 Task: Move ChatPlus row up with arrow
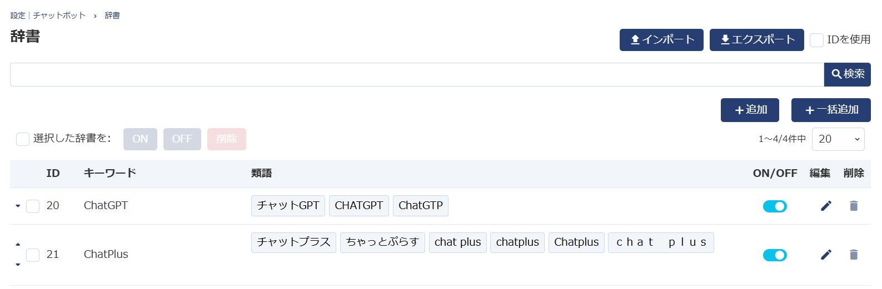pyautogui.click(x=18, y=245)
